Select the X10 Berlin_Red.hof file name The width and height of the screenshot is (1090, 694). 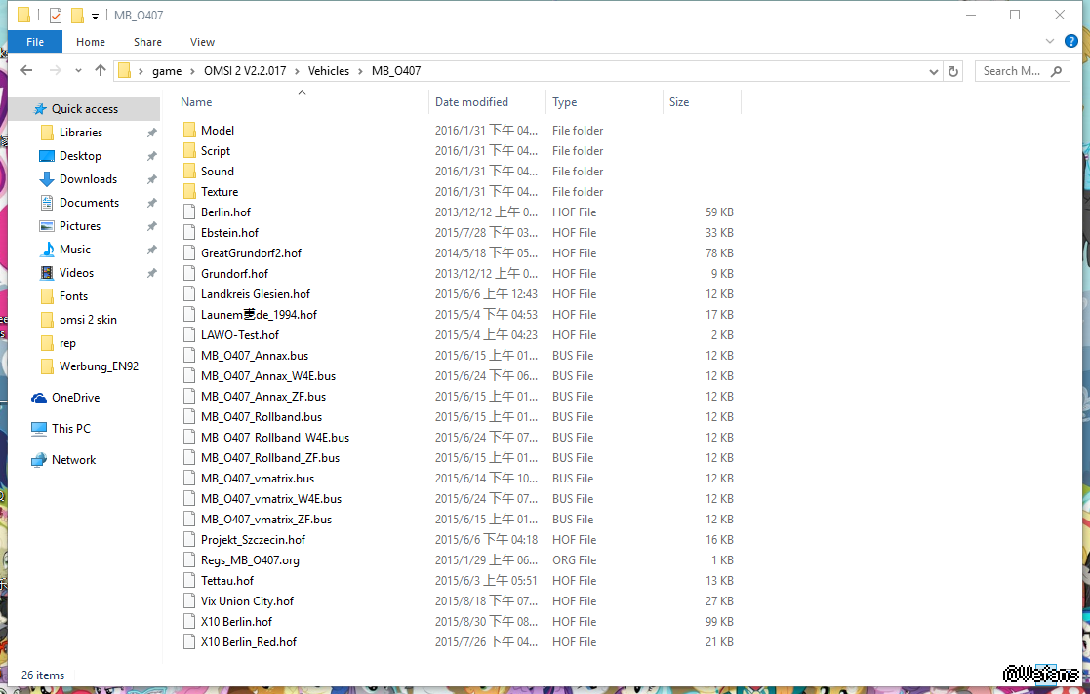[249, 642]
